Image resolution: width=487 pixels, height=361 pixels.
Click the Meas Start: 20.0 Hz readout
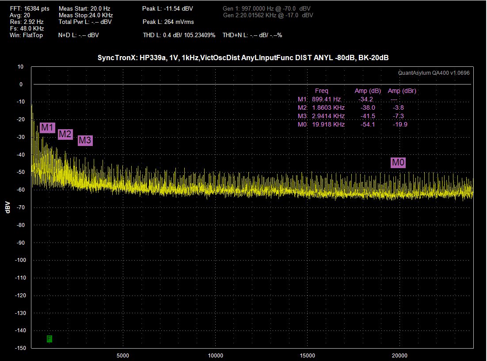pos(84,9)
